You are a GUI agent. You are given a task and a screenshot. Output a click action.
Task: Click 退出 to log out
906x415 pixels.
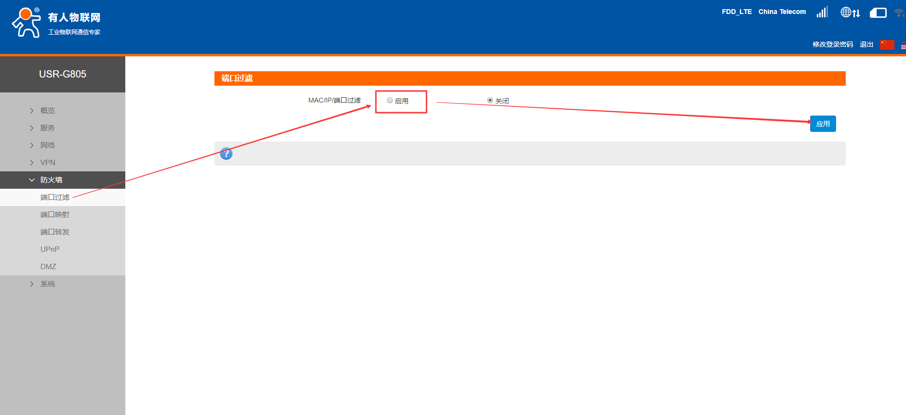point(866,44)
